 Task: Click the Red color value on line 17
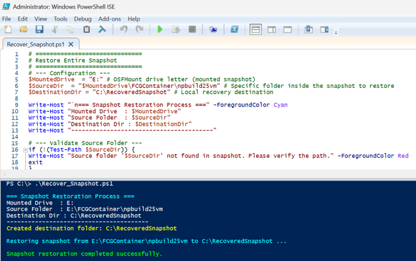[403, 156]
